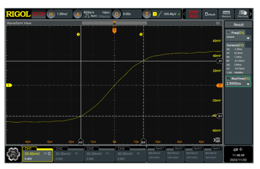Click the -335.40µV trigger level value
This screenshot has width=260, height=169.
[170, 14]
